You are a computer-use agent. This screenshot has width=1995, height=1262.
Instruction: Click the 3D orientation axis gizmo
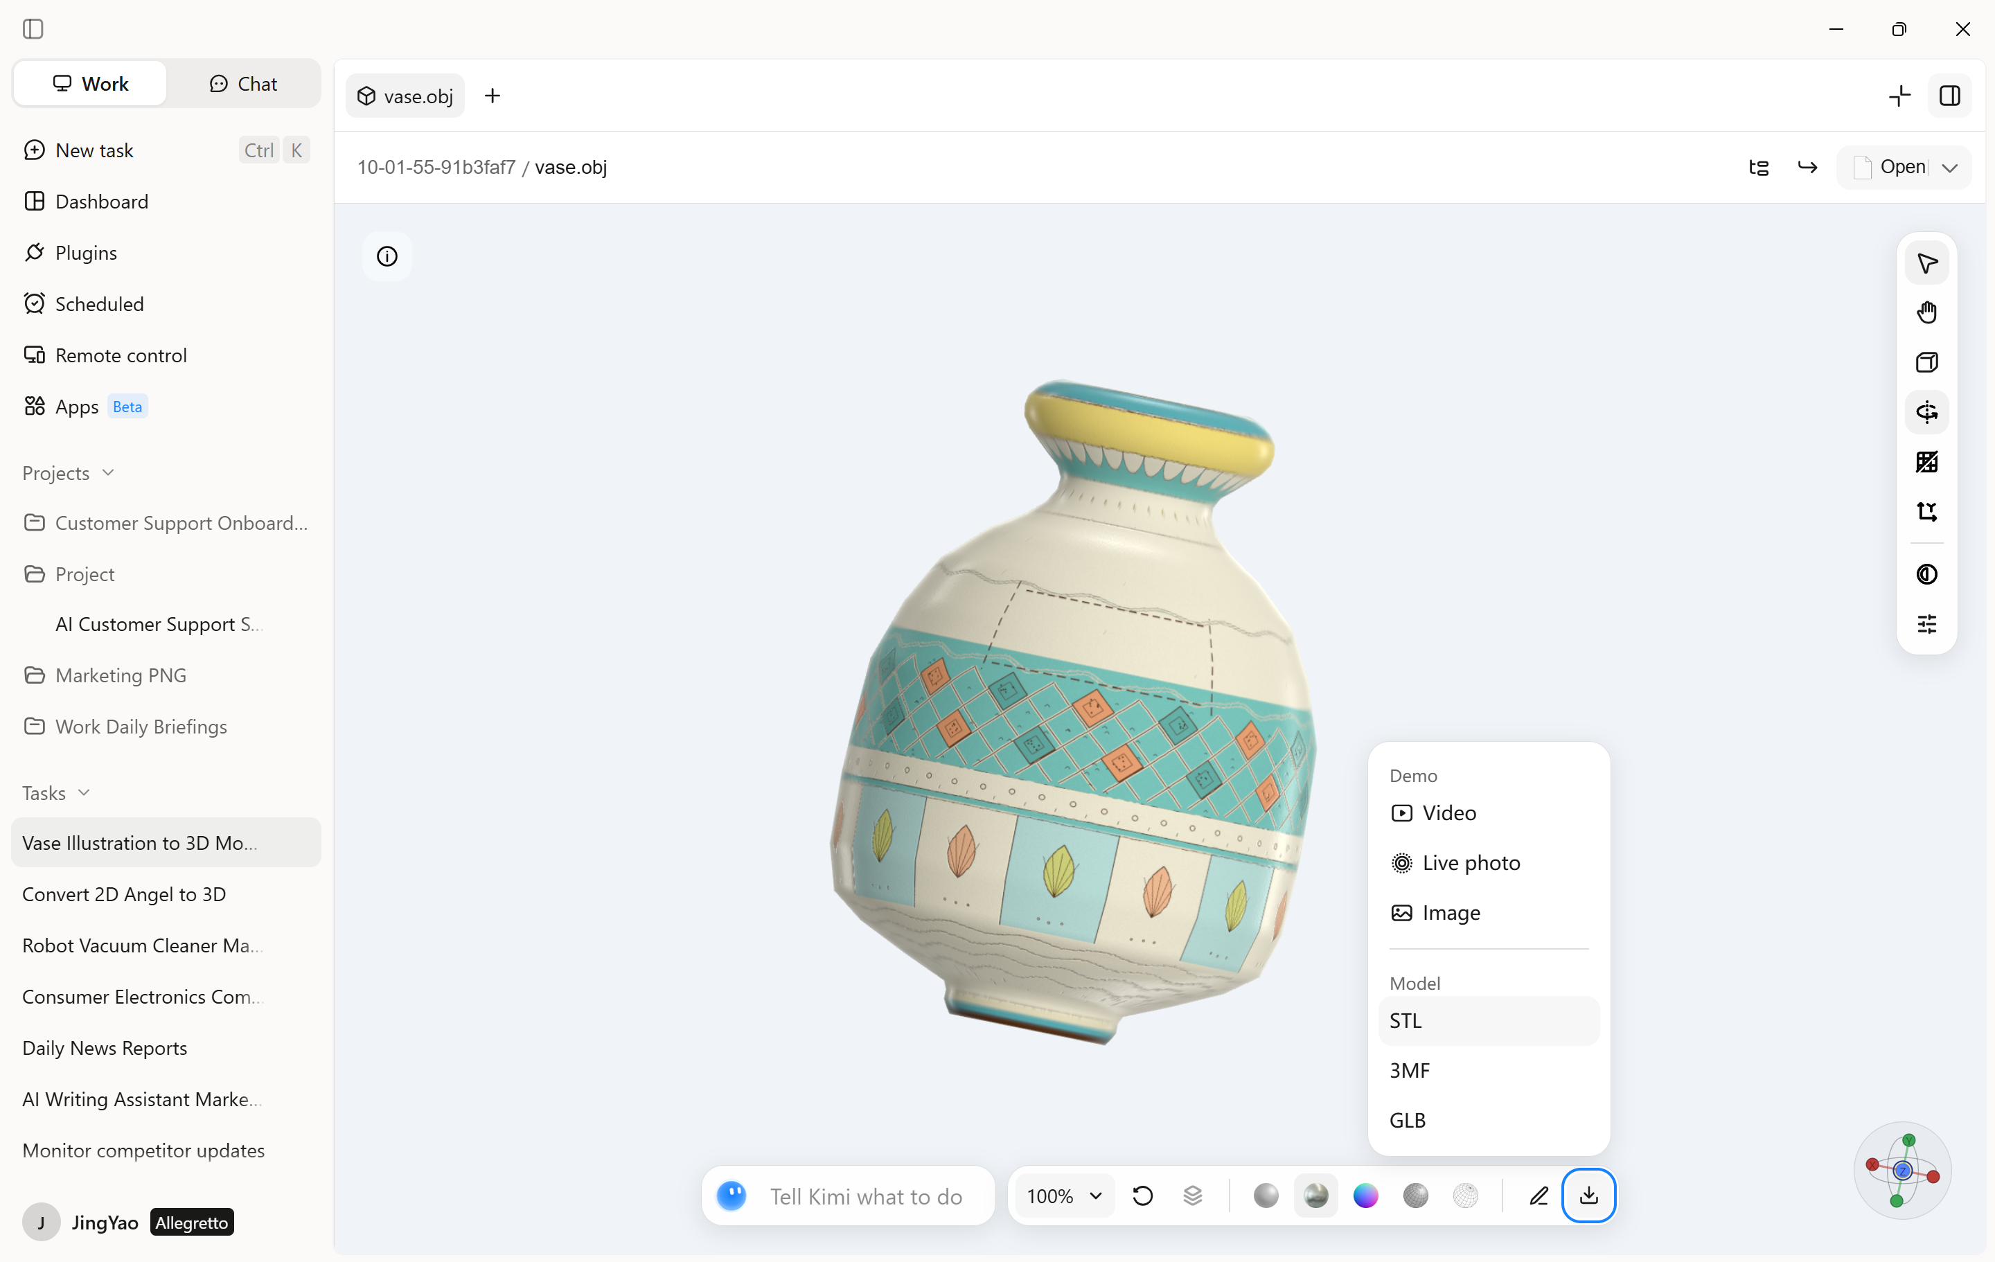point(1901,1170)
